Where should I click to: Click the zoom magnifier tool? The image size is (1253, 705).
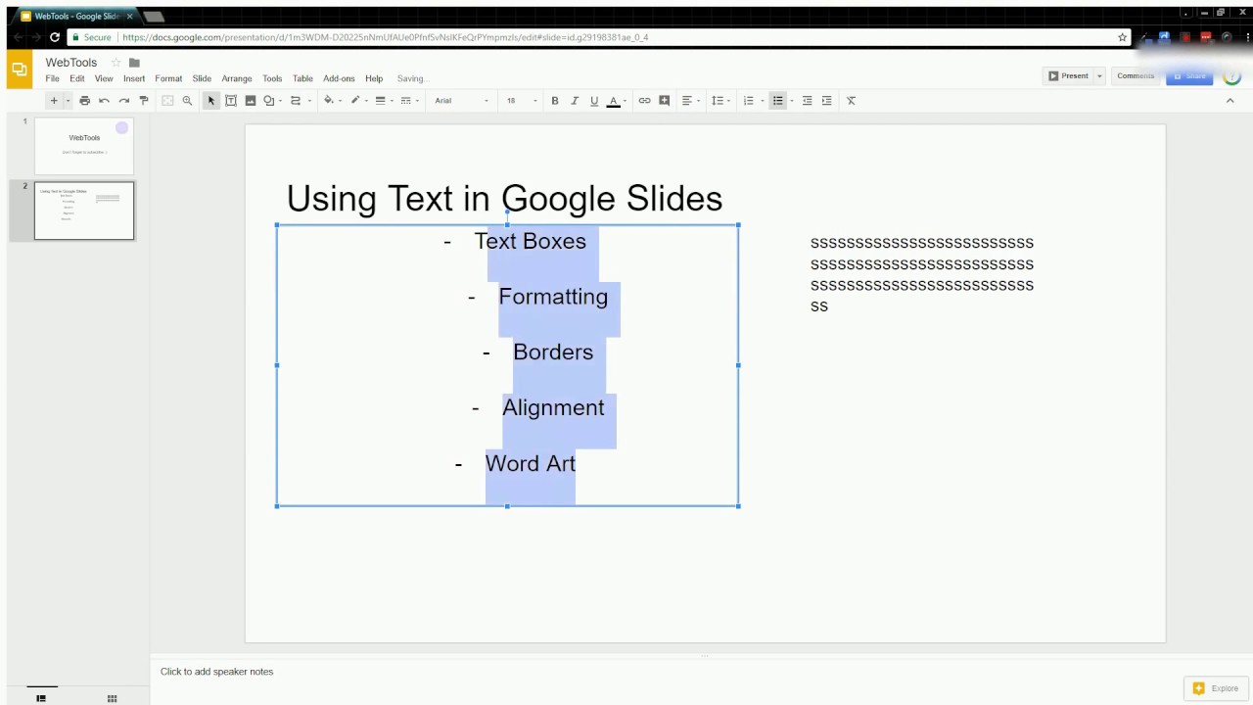pos(187,101)
